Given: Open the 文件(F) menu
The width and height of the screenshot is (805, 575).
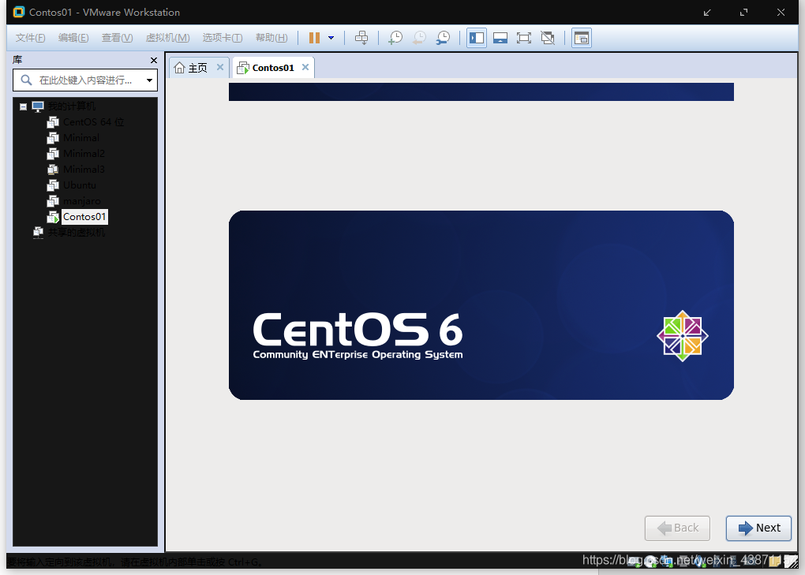Looking at the screenshot, I should click(x=30, y=37).
